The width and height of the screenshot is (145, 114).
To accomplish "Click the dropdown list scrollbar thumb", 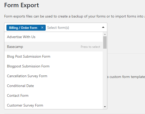I will coord(105,42).
